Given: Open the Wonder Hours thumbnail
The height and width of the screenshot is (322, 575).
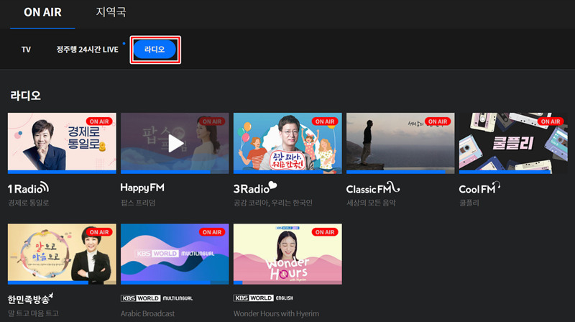Looking at the screenshot, I should 287,254.
